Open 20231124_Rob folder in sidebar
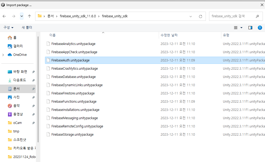Viewport: 265px width, 162px height. 22,157
